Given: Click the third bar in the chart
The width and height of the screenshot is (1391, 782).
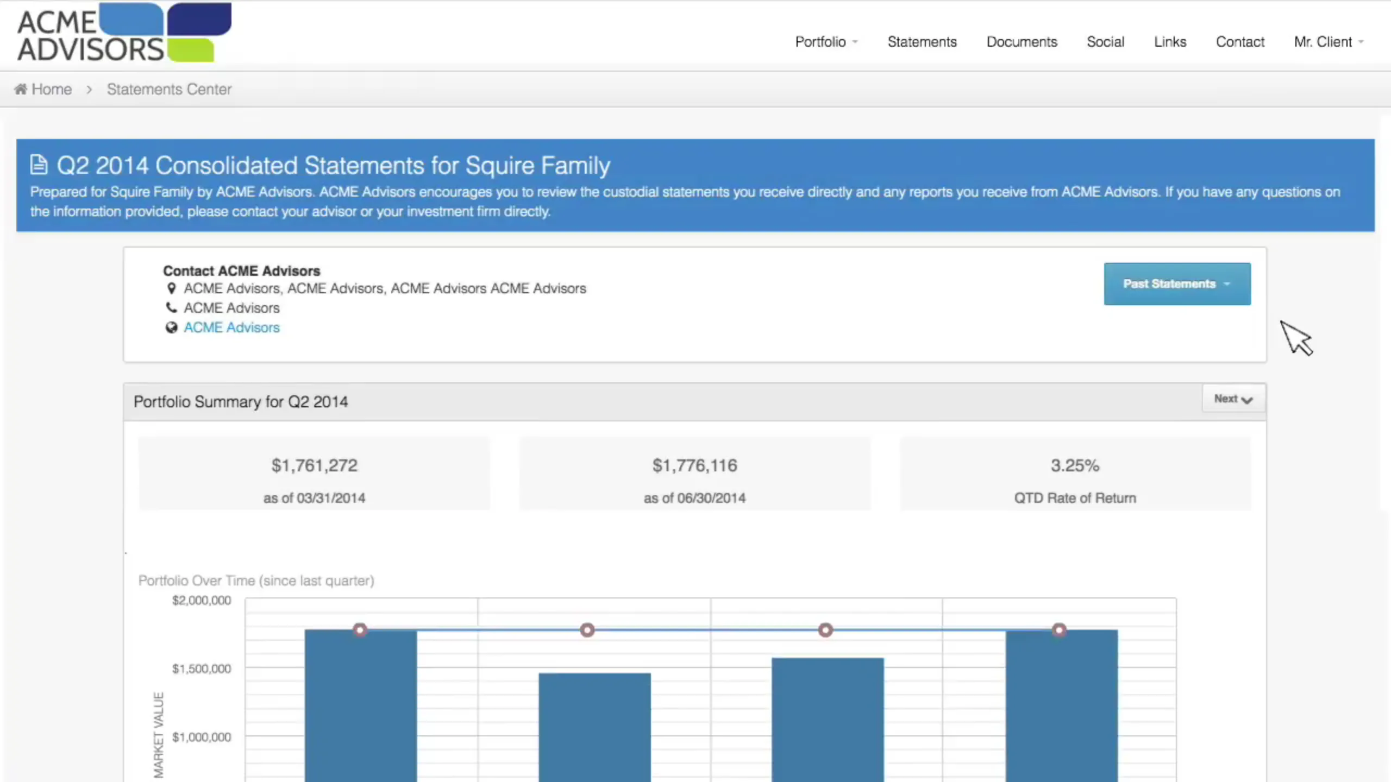Looking at the screenshot, I should click(828, 720).
